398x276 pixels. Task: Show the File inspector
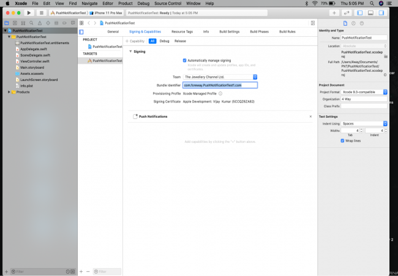click(x=345, y=23)
